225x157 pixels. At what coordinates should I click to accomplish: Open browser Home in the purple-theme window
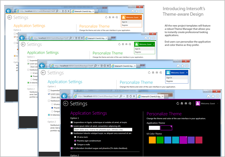click(208, 96)
